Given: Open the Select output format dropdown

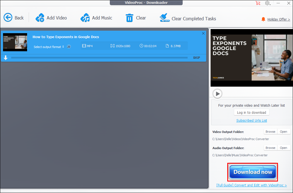Looking at the screenshot, I should 49,47.
